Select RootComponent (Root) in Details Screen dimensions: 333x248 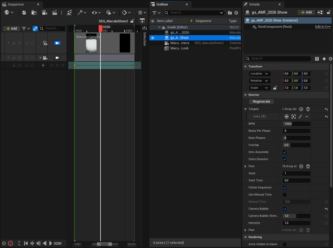[x=275, y=27]
